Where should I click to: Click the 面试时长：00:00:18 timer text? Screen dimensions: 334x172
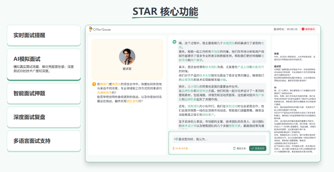coord(285,29)
